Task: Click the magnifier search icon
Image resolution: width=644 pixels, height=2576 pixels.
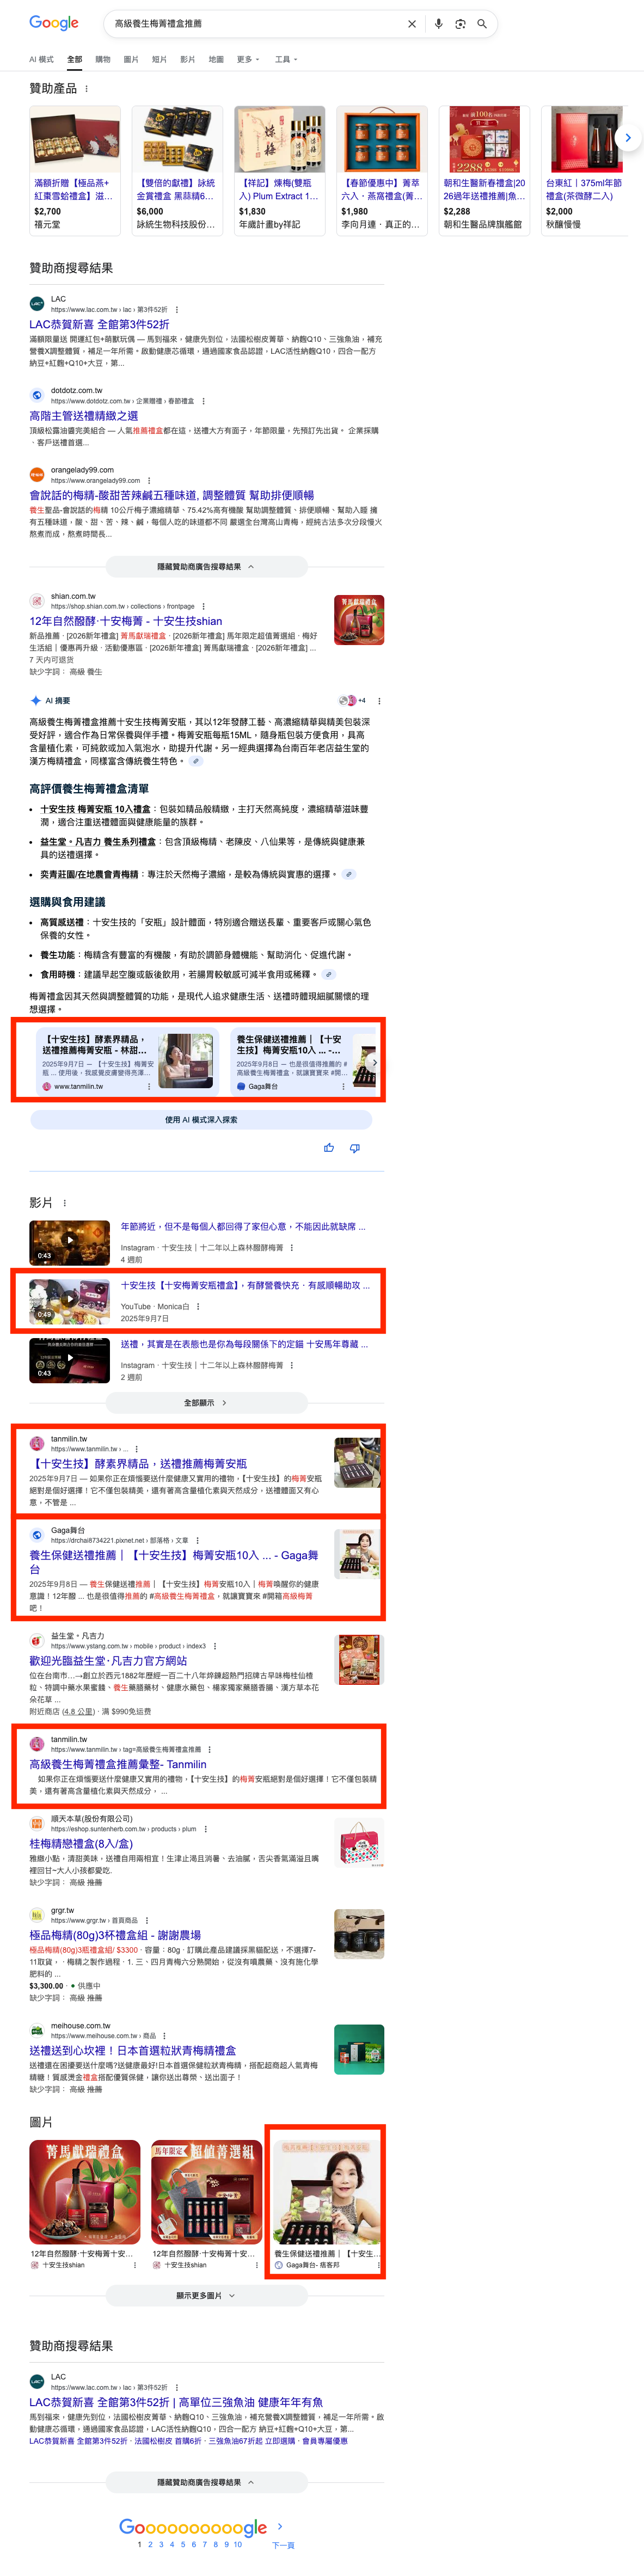Action: pyautogui.click(x=482, y=24)
